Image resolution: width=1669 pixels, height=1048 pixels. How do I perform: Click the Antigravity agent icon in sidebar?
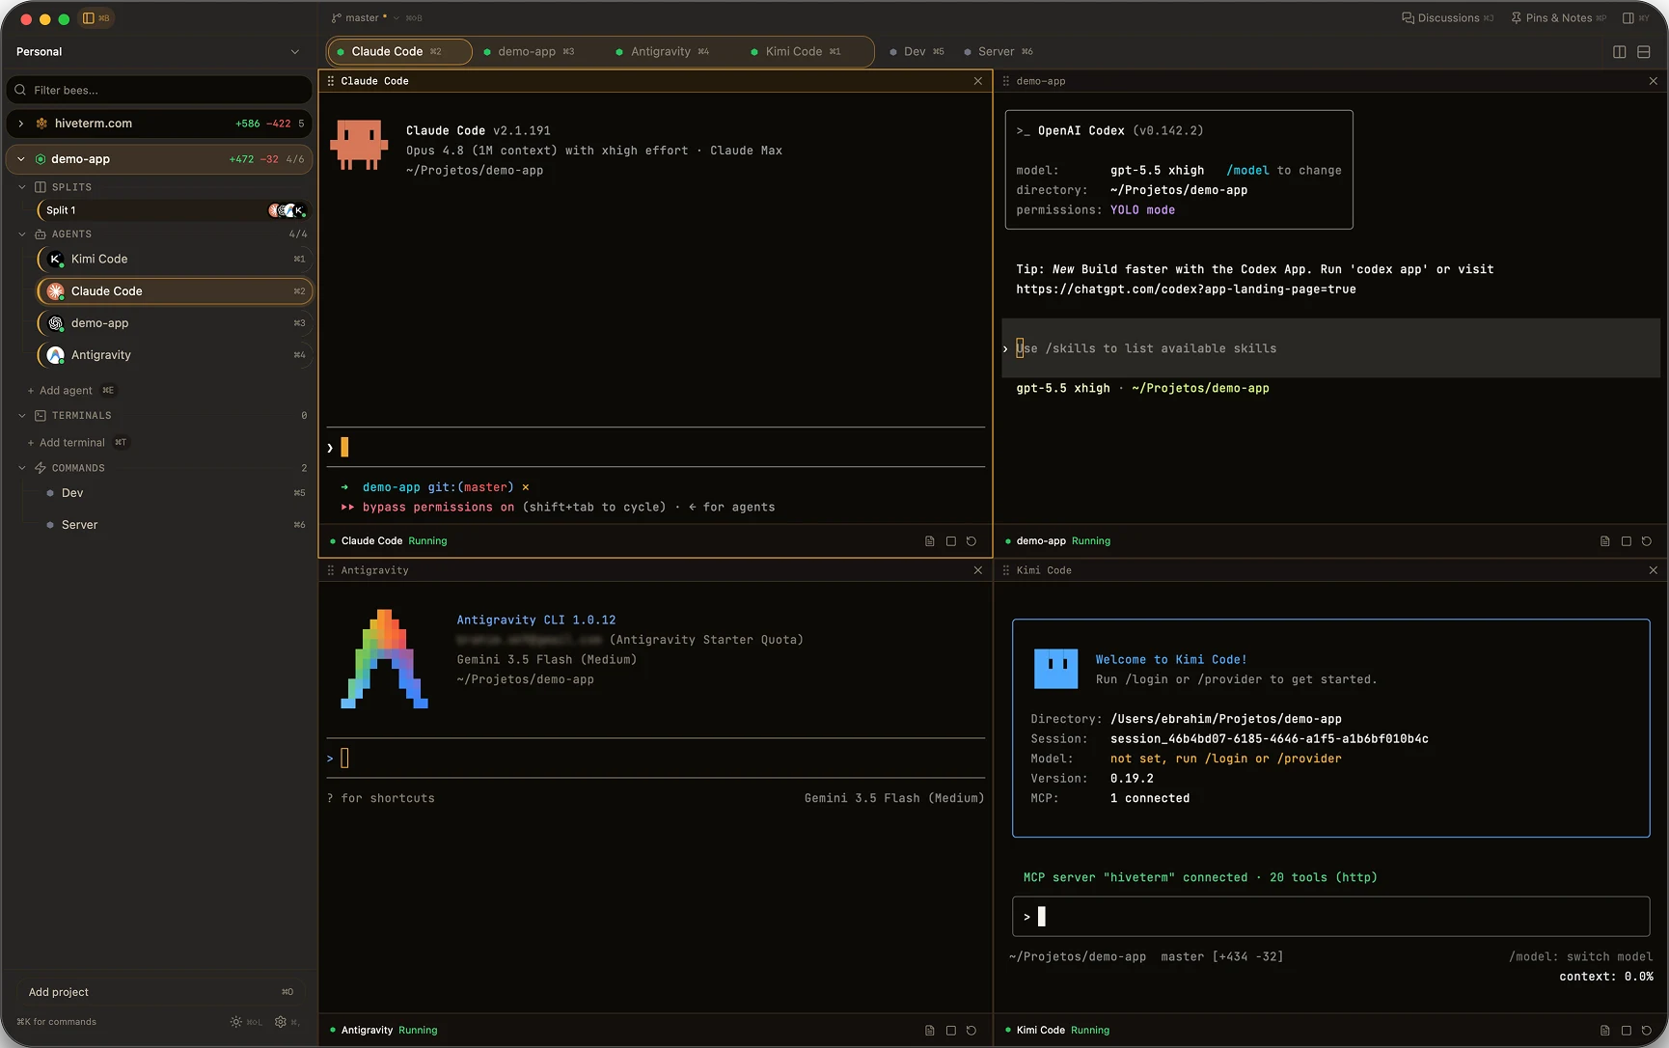(x=56, y=355)
